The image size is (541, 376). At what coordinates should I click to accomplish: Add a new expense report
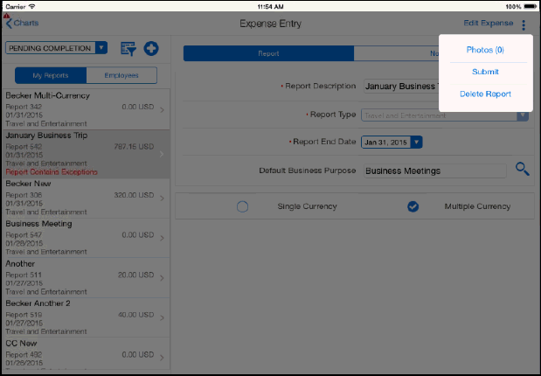coord(151,48)
